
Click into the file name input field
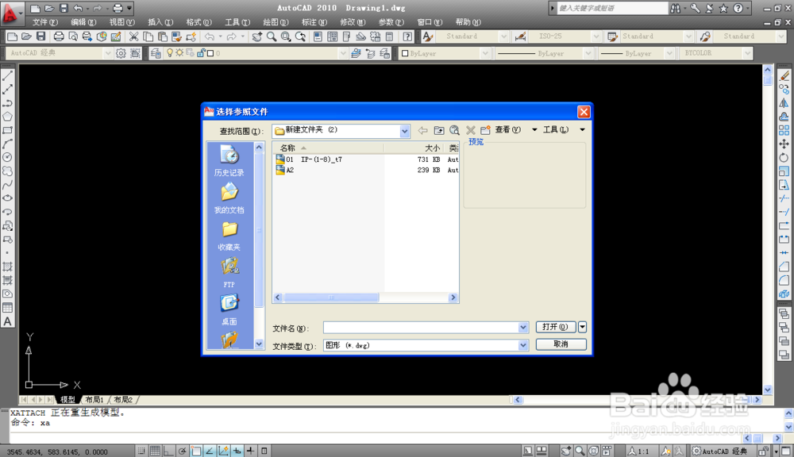(421, 328)
